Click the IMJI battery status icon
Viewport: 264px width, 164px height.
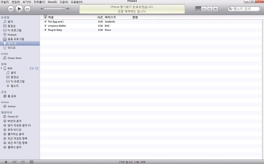click(32, 68)
